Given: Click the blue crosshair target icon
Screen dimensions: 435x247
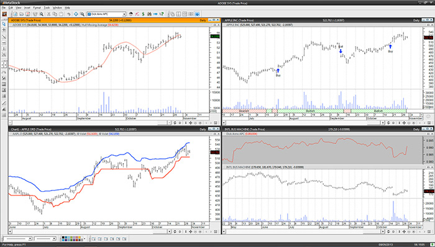Looking at the screenshot, I should pyautogui.click(x=76, y=14).
